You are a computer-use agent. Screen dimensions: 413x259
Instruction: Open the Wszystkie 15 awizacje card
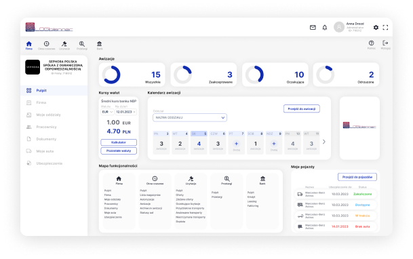[x=132, y=75]
